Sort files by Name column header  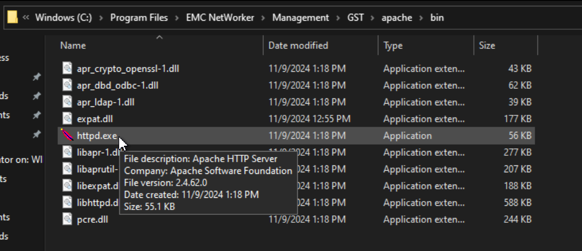pos(73,46)
